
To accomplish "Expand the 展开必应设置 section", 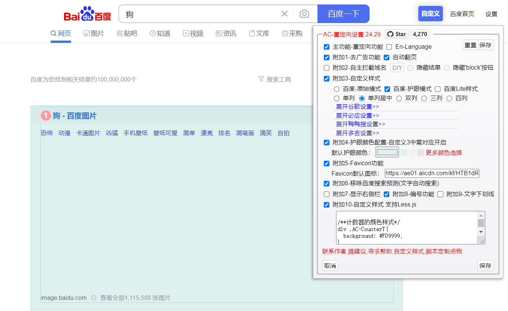I will 357,115.
